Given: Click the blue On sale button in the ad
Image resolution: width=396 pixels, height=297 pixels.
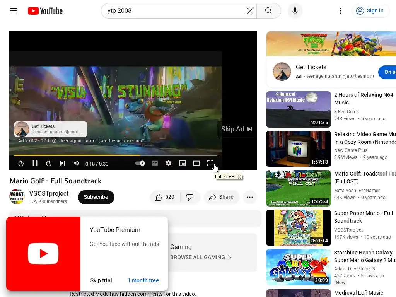Looking at the screenshot, I should point(387,72).
